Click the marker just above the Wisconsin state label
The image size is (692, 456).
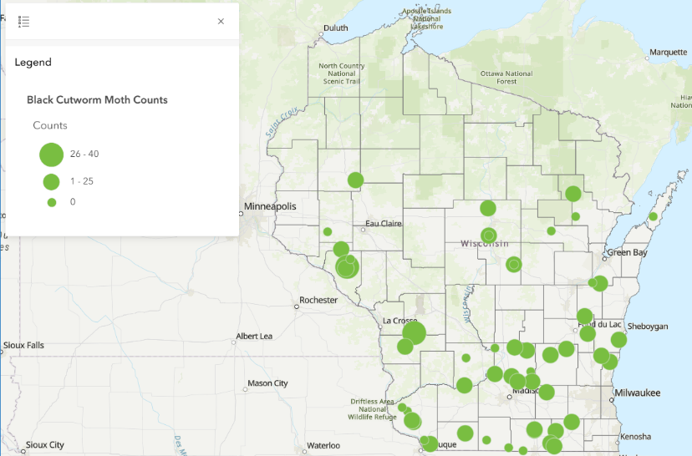pos(489,236)
